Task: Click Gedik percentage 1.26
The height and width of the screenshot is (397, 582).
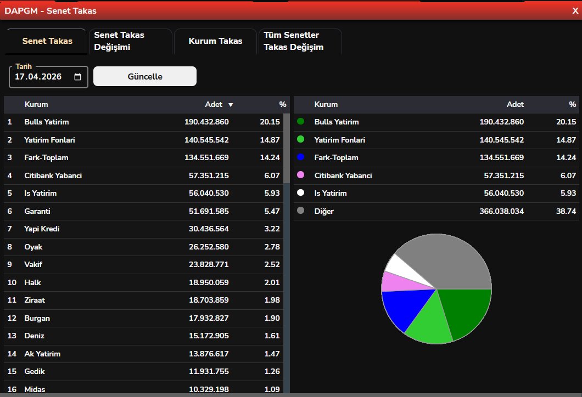Action: point(272,371)
